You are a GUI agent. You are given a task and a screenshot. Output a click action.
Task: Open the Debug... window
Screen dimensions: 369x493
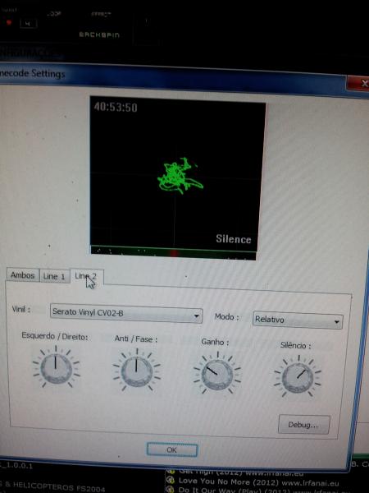point(303,425)
